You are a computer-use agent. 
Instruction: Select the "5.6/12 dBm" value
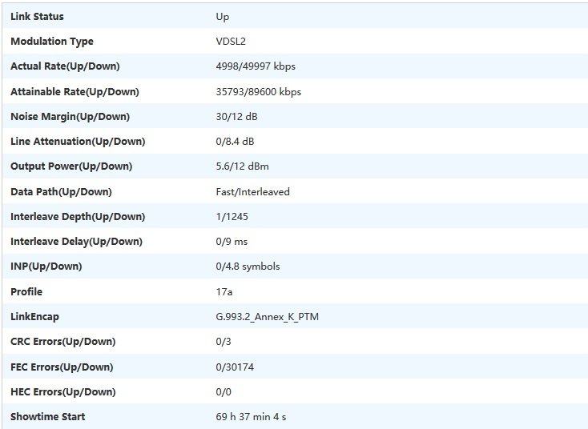[242, 166]
